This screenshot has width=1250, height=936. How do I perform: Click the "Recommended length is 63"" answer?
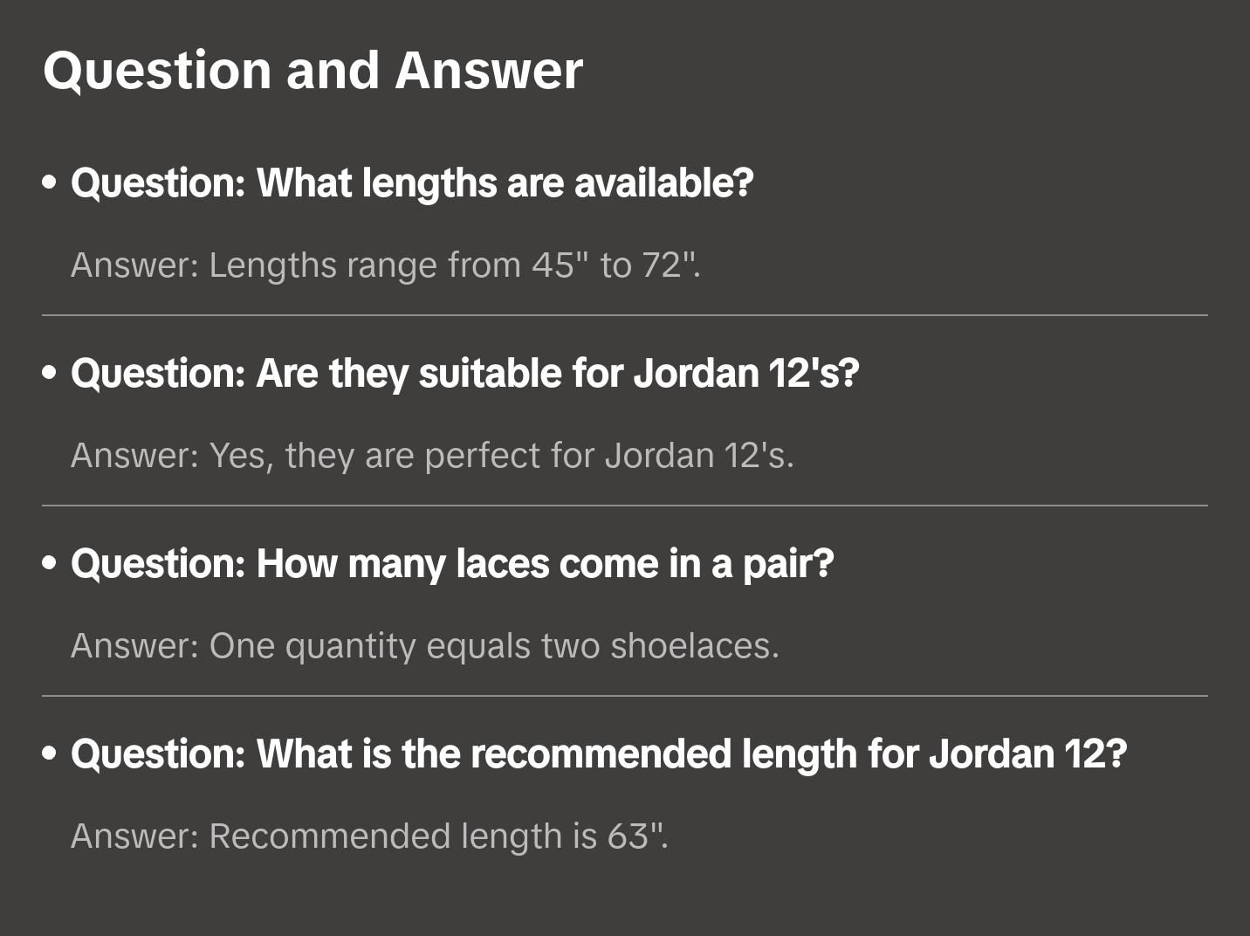(369, 836)
